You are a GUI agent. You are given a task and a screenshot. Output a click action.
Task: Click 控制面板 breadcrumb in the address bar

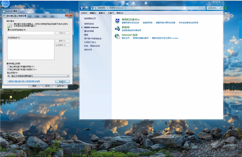pyautogui.click(x=101, y=8)
